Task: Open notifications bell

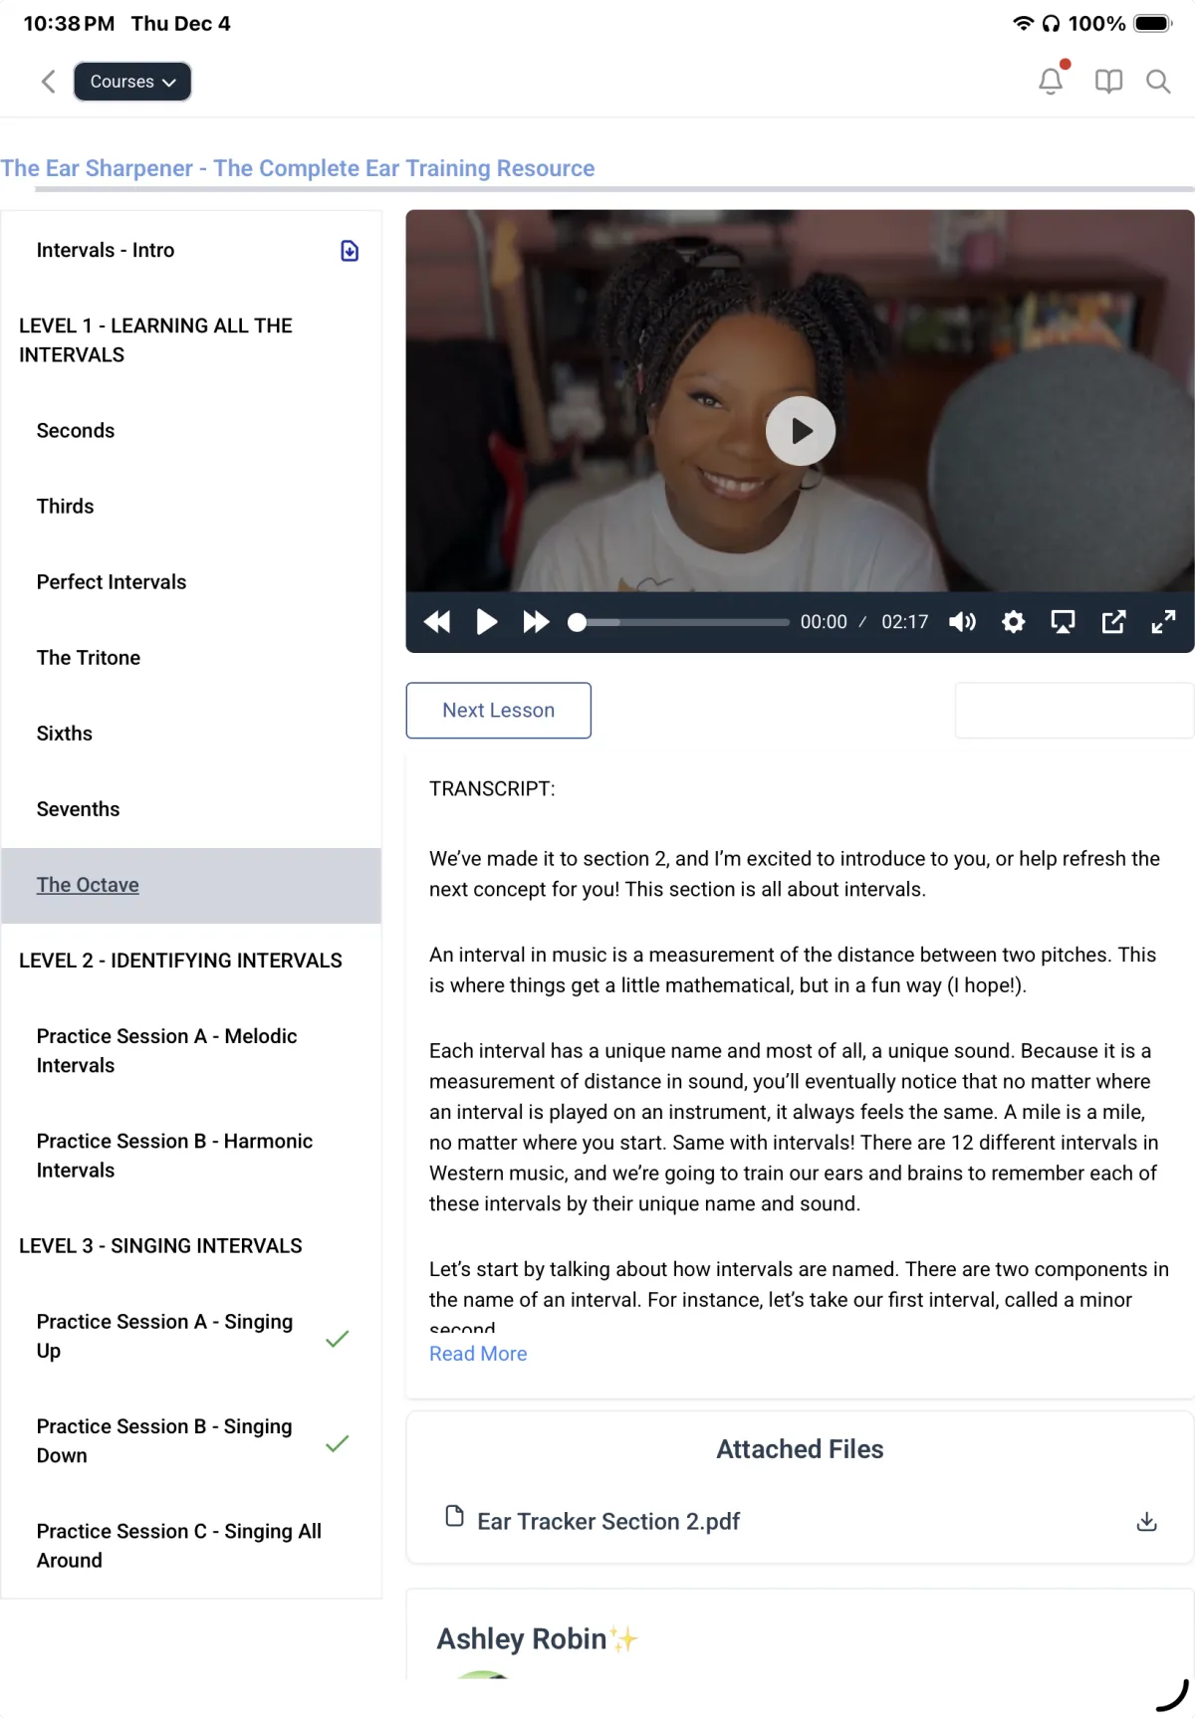Action: coord(1052,80)
